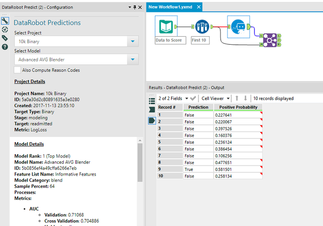The width and height of the screenshot is (323, 226).
Task: Select record number 10 row header
Action: (x=170, y=176)
